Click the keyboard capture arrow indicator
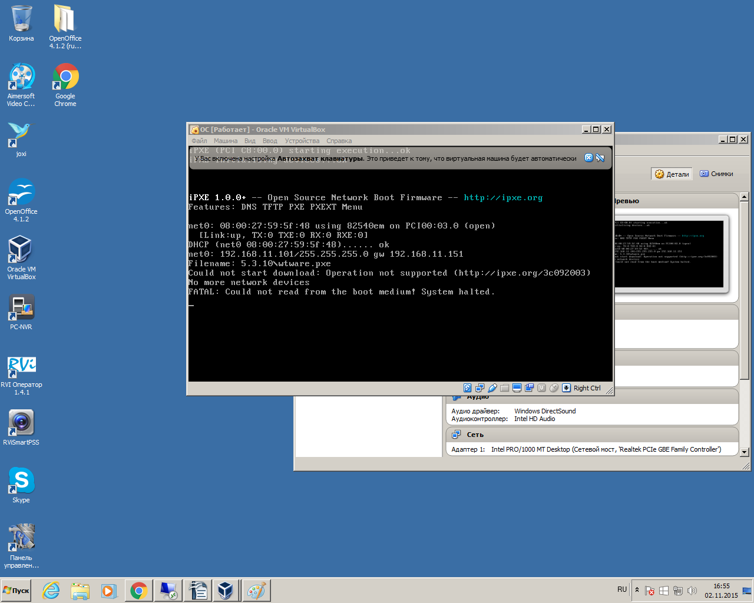Viewport: 754px width, 603px height. tap(566, 388)
